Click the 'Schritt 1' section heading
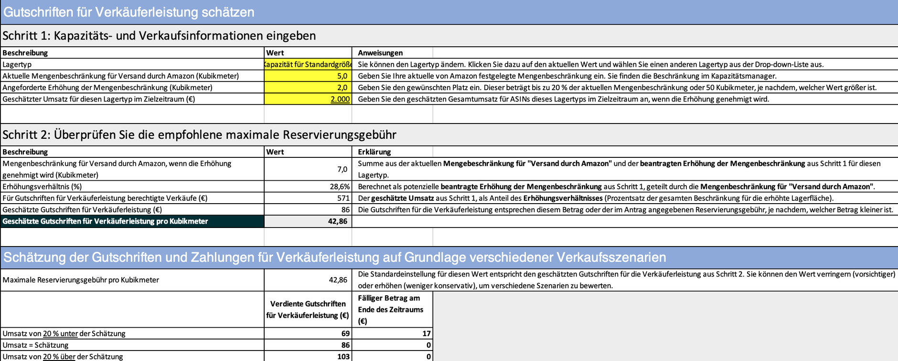 (x=159, y=36)
